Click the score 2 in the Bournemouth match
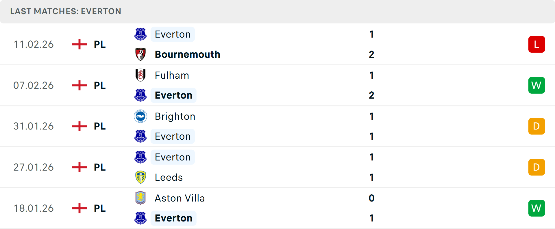The image size is (555, 229). [x=371, y=54]
